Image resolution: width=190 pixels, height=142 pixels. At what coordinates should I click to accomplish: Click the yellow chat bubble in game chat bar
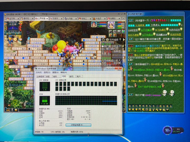(16, 110)
